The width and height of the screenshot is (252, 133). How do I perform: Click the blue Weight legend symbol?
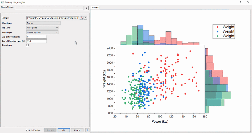[x=218, y=31]
